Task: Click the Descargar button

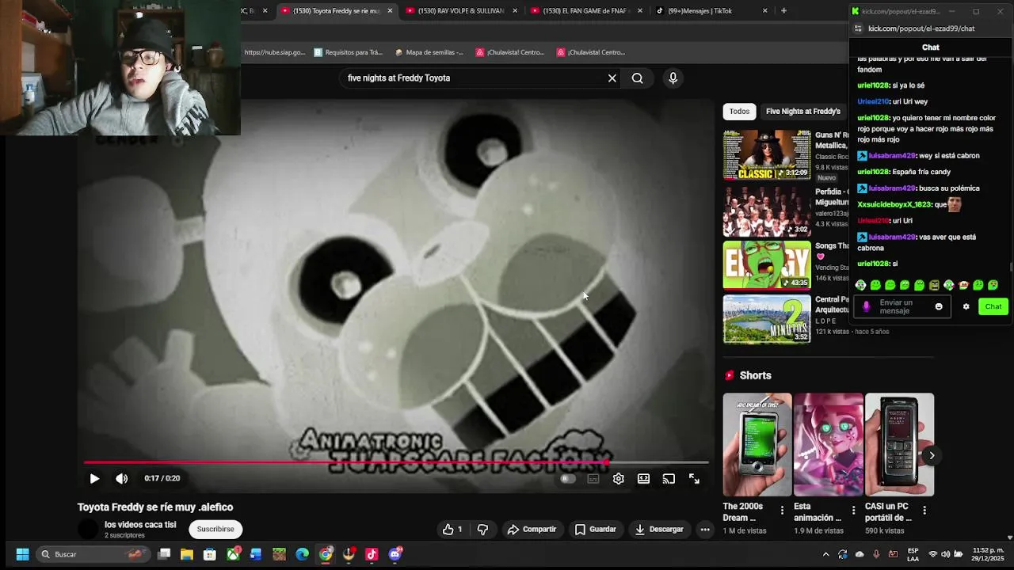Action: coord(659,530)
